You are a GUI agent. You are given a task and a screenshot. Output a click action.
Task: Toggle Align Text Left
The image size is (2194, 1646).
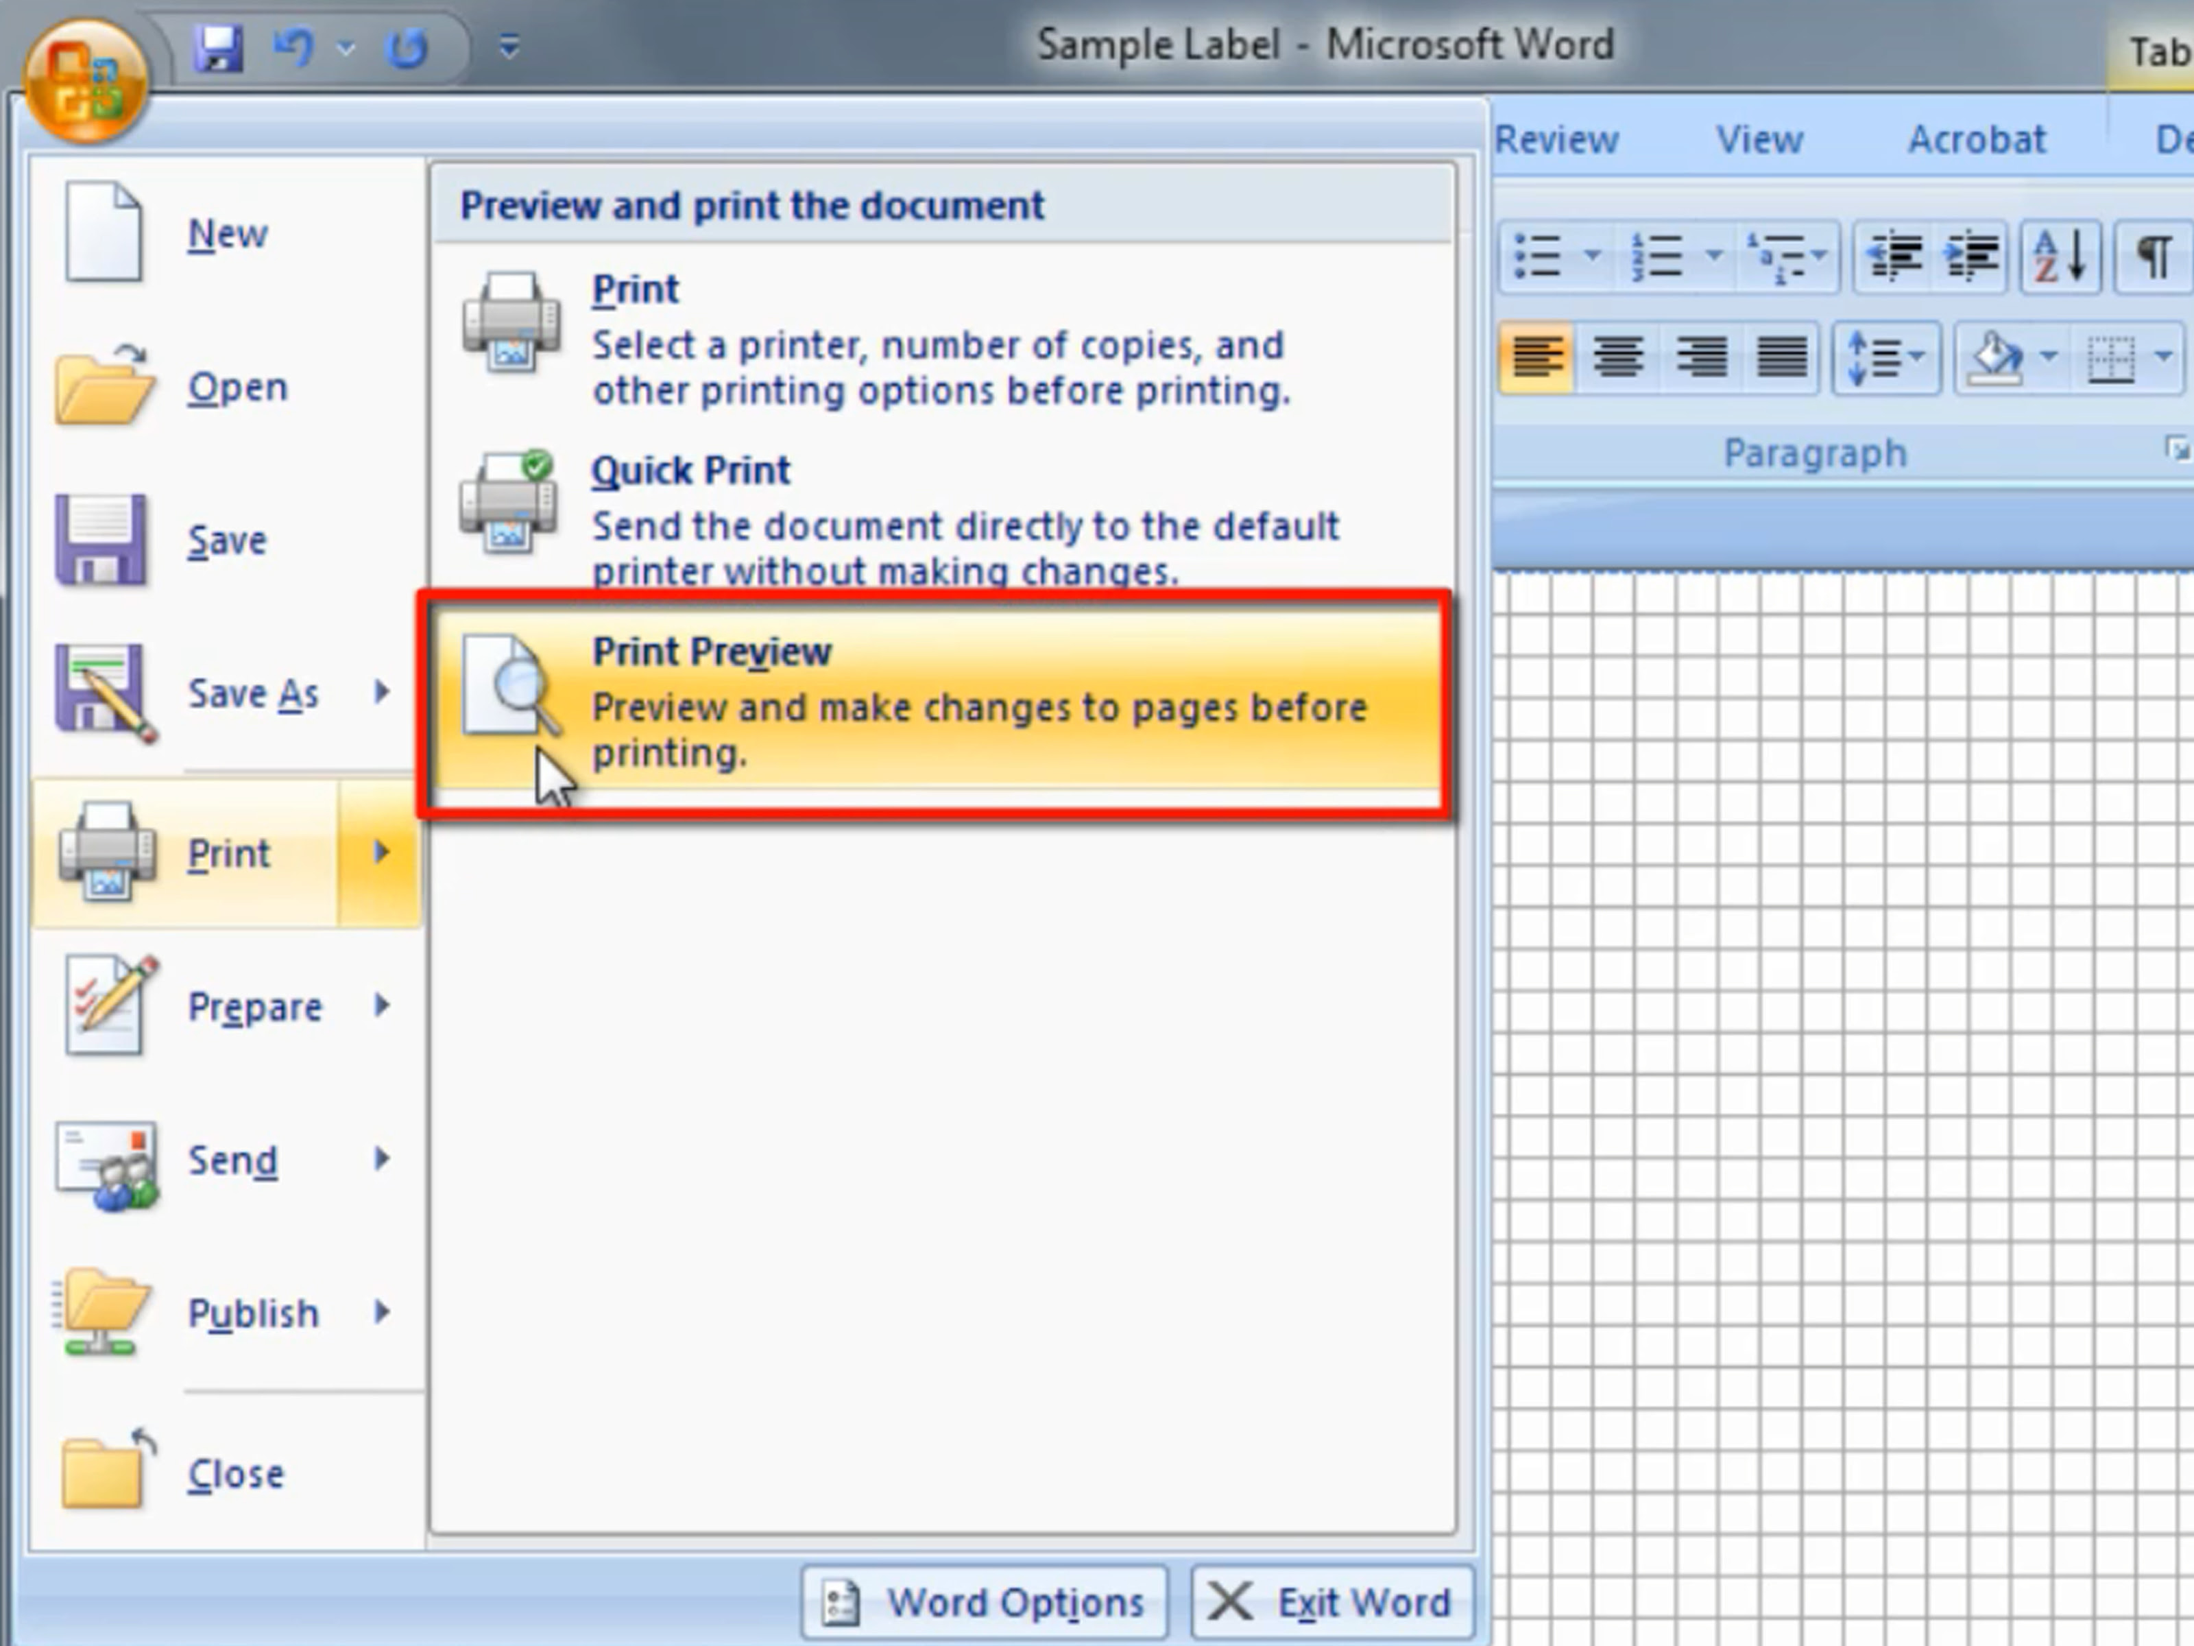1536,357
